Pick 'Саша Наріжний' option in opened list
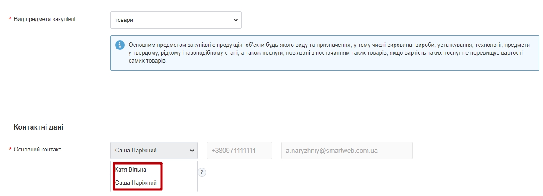The width and height of the screenshot is (543, 196). pyautogui.click(x=136, y=183)
